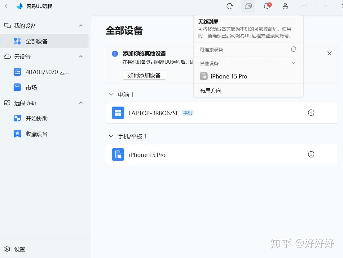Click the 云设备 section header

(x=45, y=57)
